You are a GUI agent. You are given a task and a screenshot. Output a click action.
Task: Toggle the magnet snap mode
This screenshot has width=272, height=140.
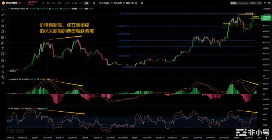point(3,61)
